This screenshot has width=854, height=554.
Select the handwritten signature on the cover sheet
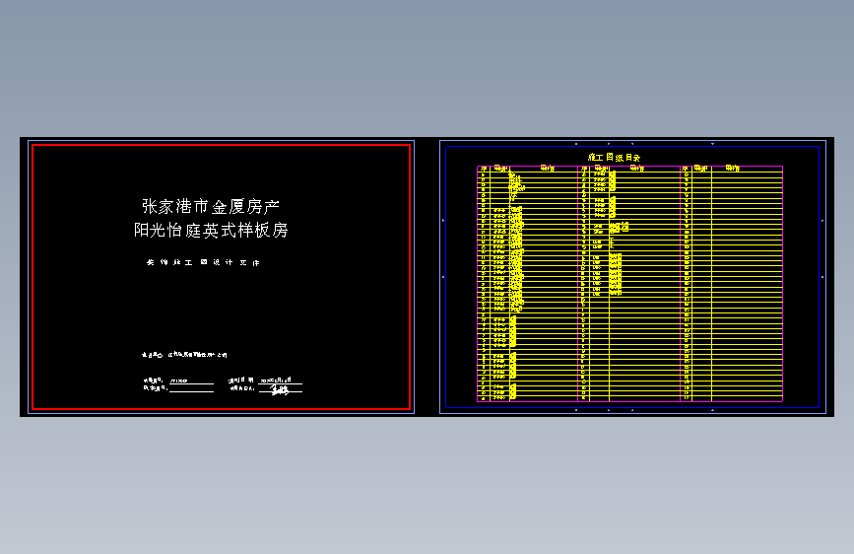pos(280,389)
